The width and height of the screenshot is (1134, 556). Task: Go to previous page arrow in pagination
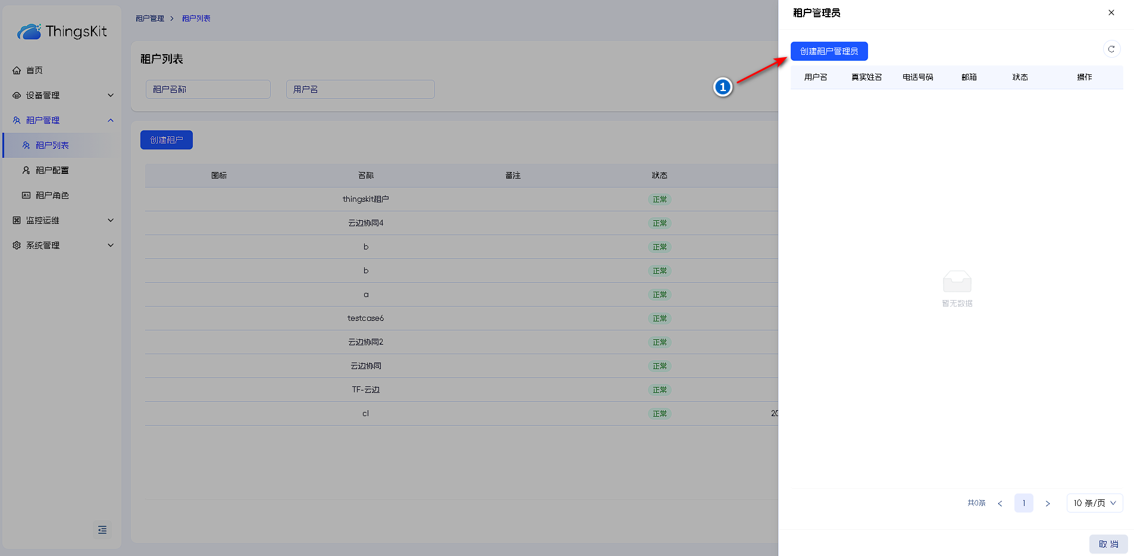(x=1000, y=504)
